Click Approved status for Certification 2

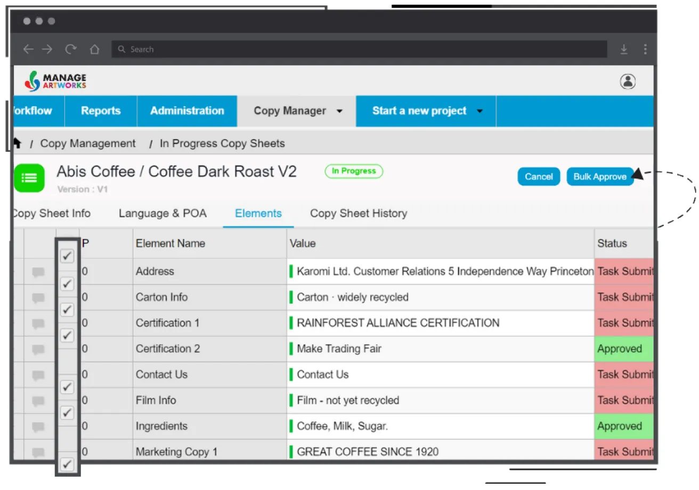click(624, 349)
